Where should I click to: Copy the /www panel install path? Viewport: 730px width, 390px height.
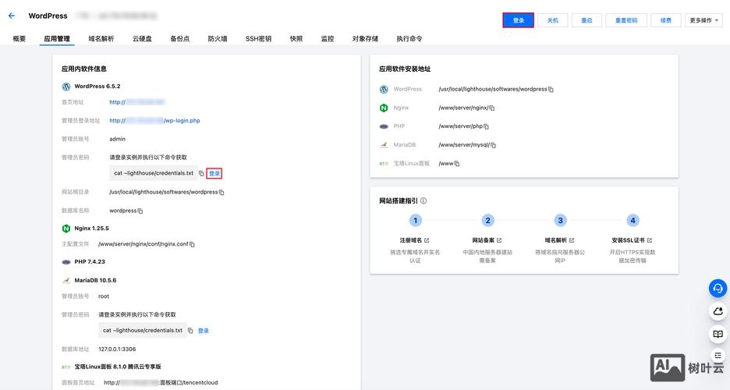[x=457, y=164]
